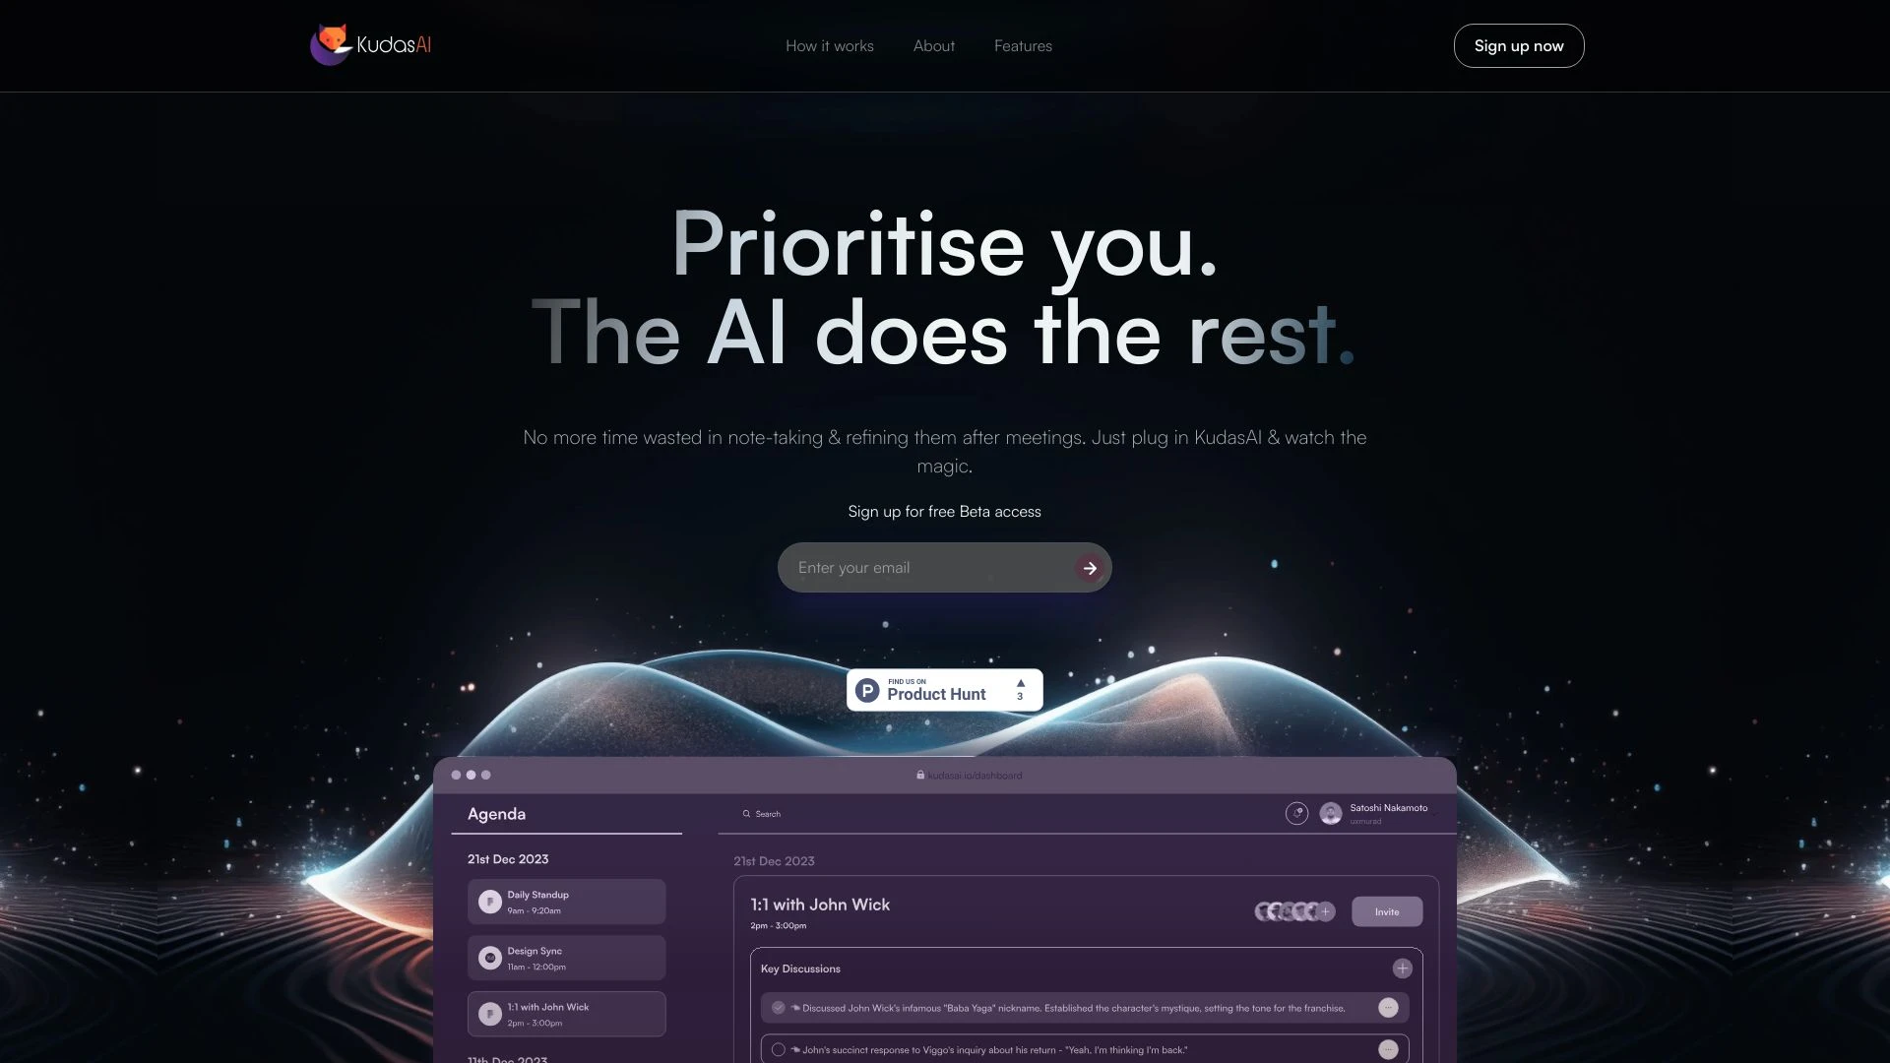Screen dimensions: 1890x1063
Task: Click the Product Hunt upvote icon
Action: click(x=1020, y=684)
